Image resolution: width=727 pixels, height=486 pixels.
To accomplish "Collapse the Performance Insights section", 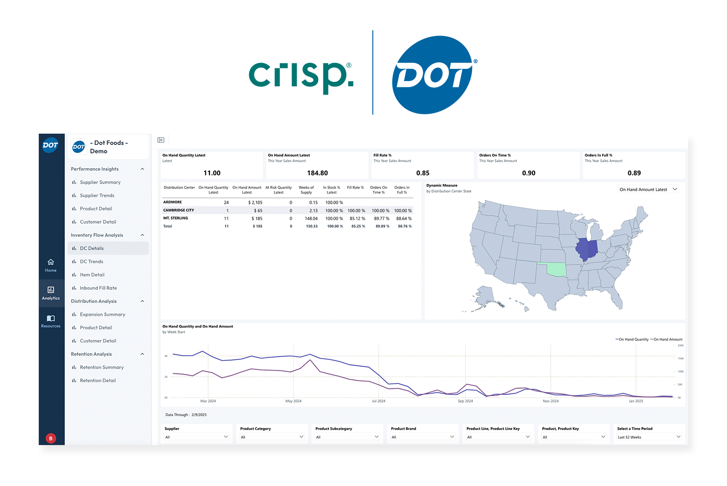I will coord(142,169).
